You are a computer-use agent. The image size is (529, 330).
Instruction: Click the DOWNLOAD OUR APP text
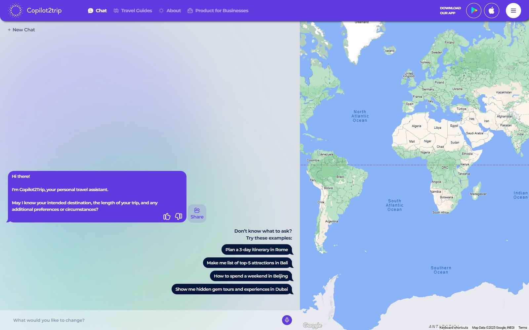(450, 11)
